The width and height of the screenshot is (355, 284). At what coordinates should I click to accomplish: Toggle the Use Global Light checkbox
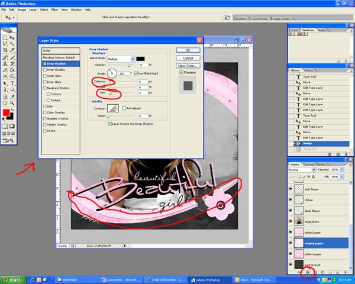point(136,73)
